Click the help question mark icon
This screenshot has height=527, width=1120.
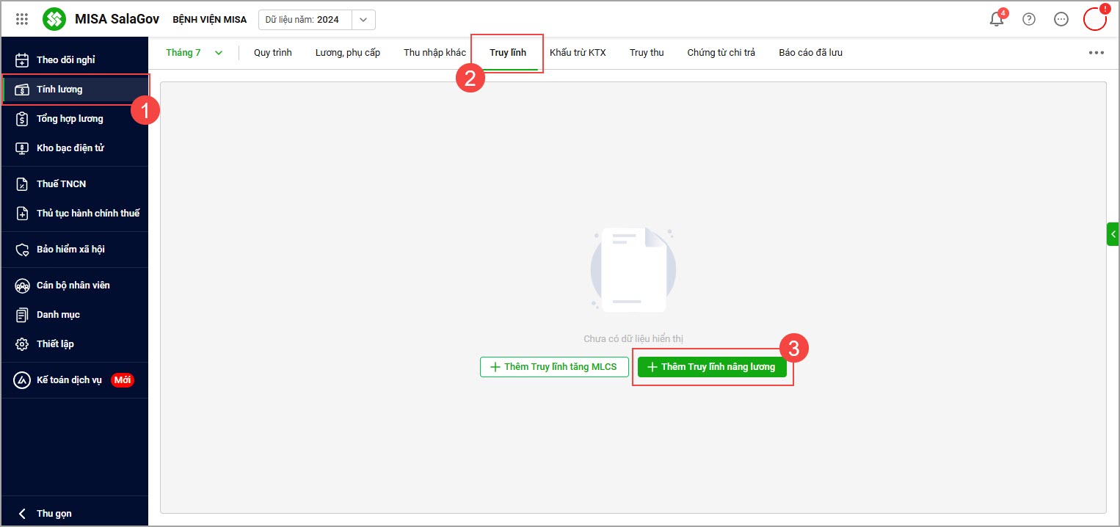point(1029,20)
